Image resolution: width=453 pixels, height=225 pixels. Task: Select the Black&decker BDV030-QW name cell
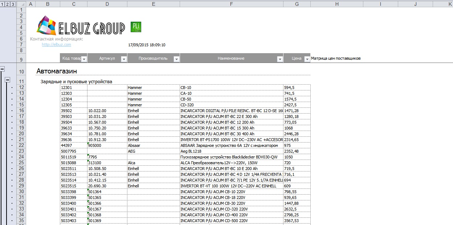(x=232, y=157)
